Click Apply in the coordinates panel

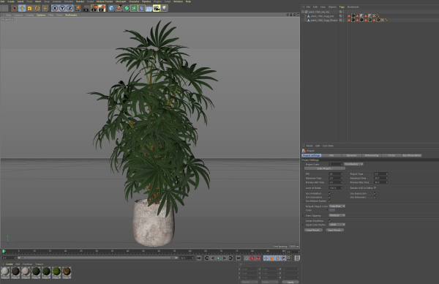point(290,282)
